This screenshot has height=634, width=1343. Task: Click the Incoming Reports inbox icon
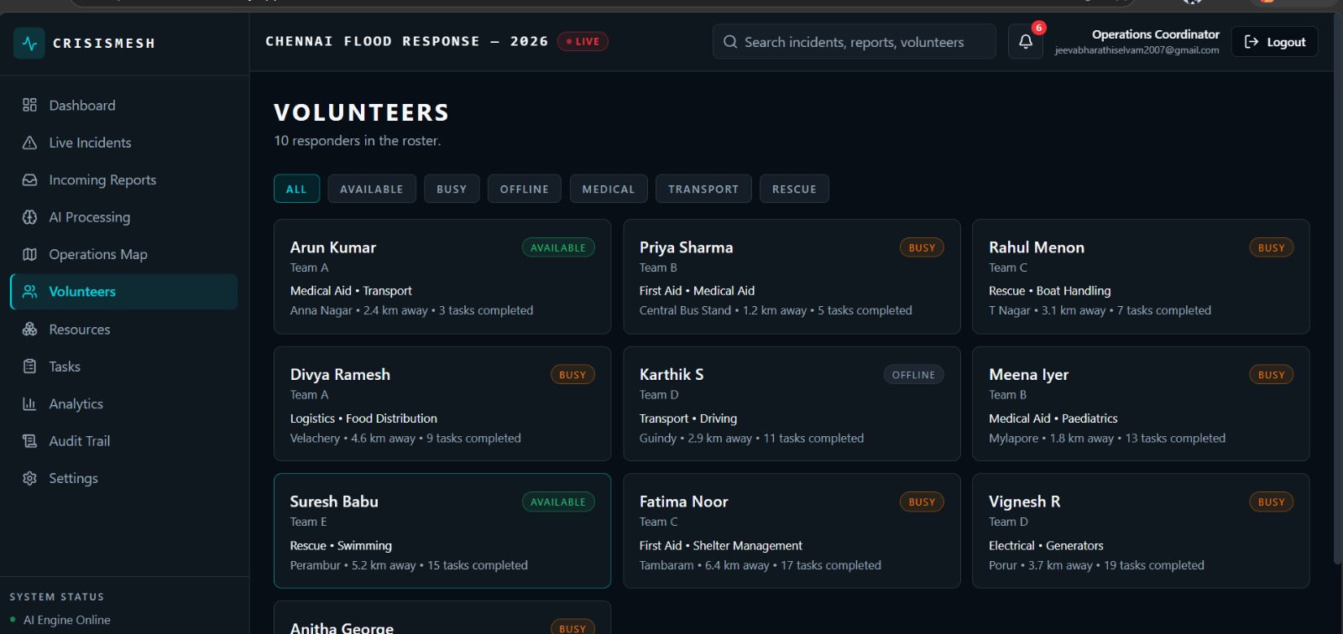click(x=30, y=179)
